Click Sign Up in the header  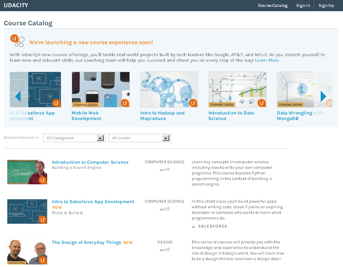pyautogui.click(x=326, y=6)
